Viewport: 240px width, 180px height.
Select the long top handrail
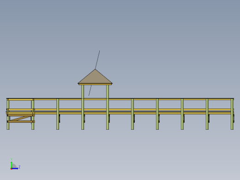point(120,99)
